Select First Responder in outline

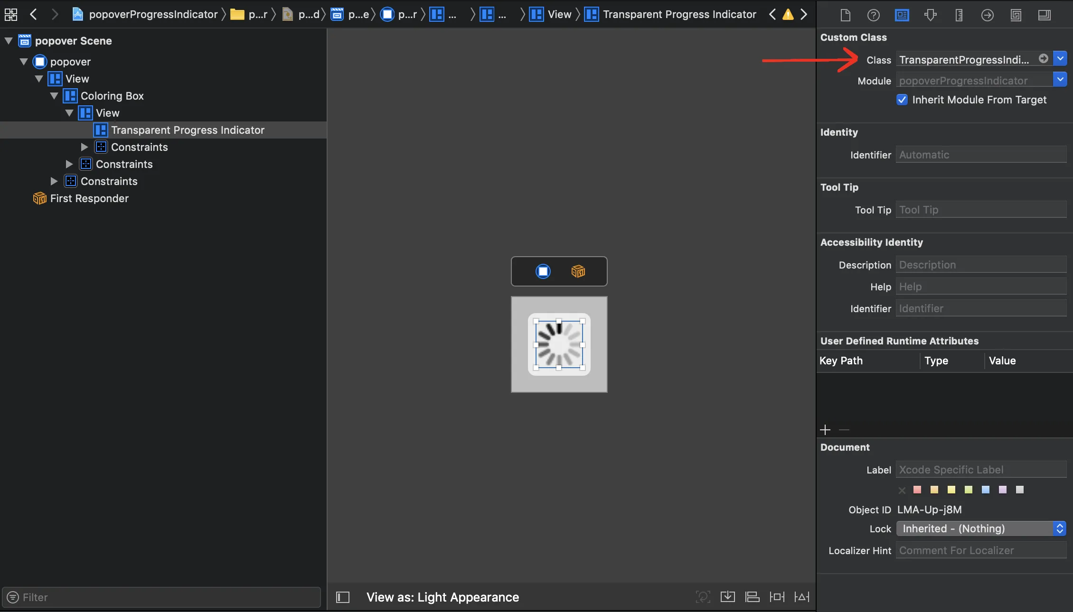coord(89,198)
